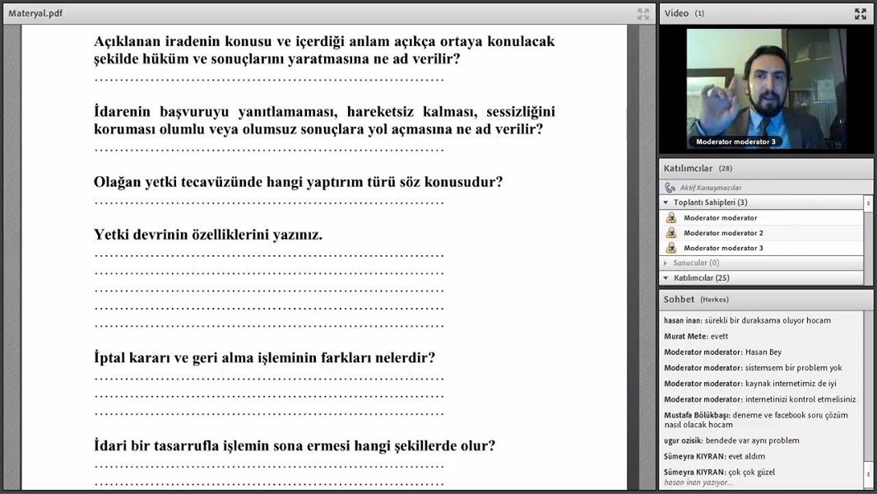
Task: Click Sümeyra KIYRAN's 'çok çok güzel' message
Action: 719,472
